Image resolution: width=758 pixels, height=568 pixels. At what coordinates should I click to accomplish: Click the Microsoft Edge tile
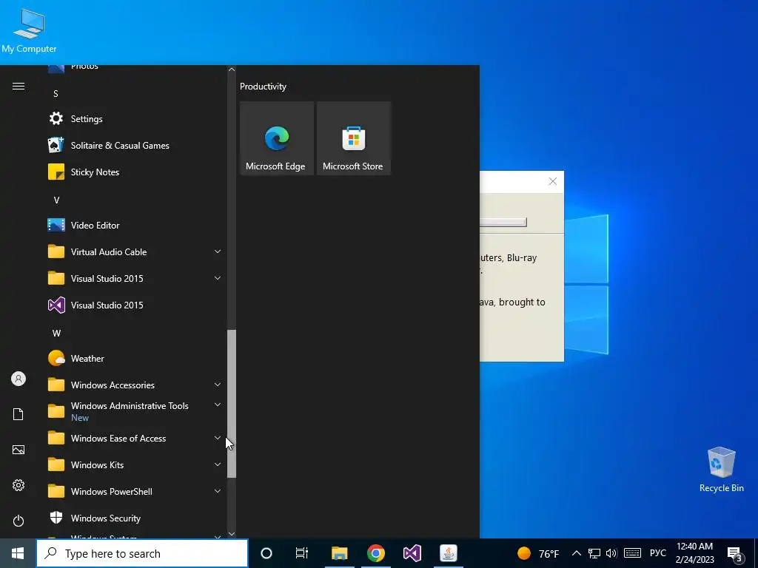277,138
